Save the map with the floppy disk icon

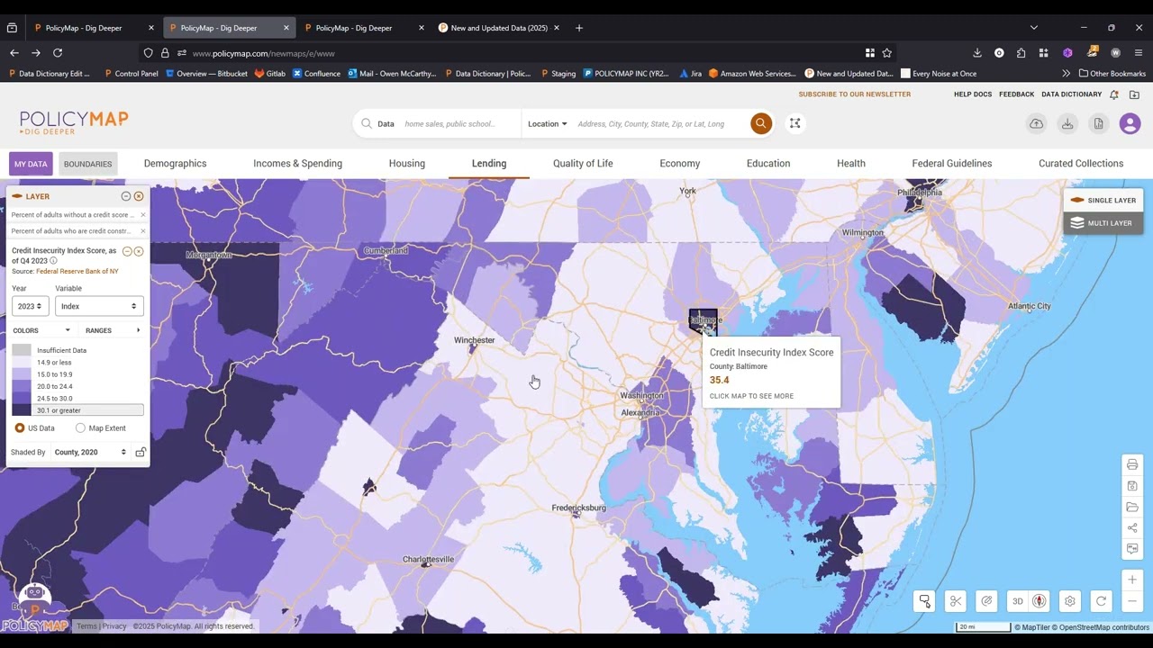click(x=1132, y=486)
